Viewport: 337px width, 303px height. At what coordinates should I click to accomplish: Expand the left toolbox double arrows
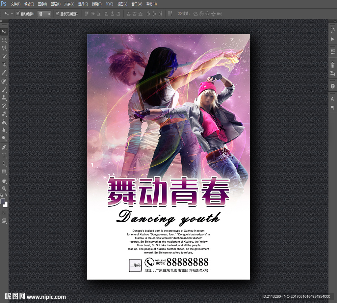tap(1, 21)
